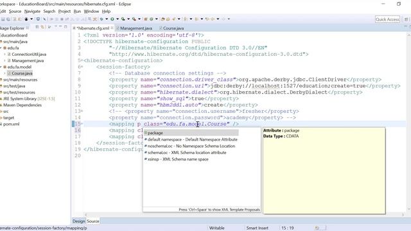Expand Course.java in Package Explorer

[x=4, y=74]
